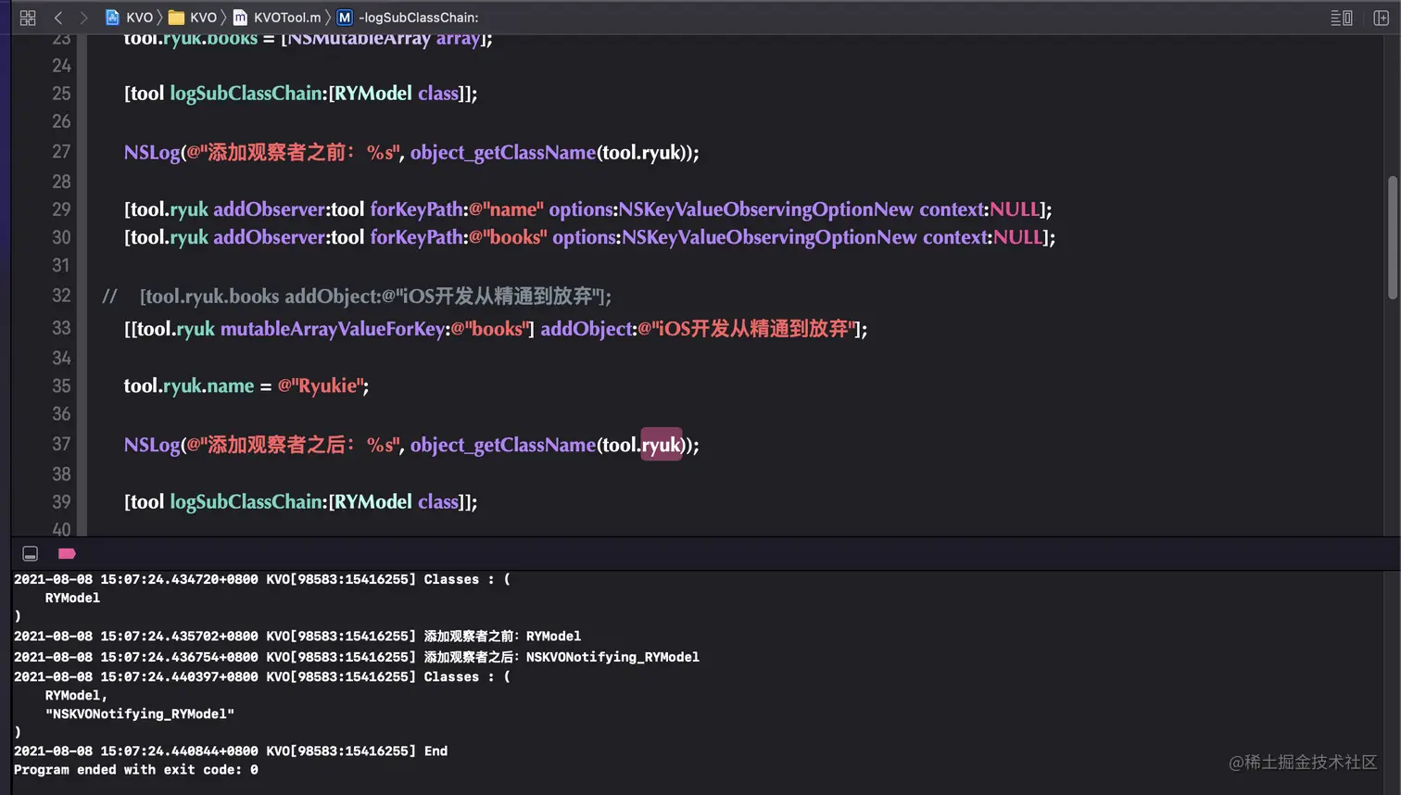The width and height of the screenshot is (1401, 795).
Task: Click the yellow KVO folder icon
Action: click(x=176, y=18)
